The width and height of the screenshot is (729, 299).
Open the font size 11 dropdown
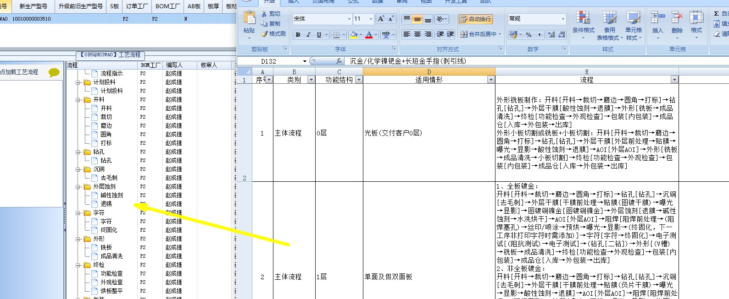(x=370, y=19)
